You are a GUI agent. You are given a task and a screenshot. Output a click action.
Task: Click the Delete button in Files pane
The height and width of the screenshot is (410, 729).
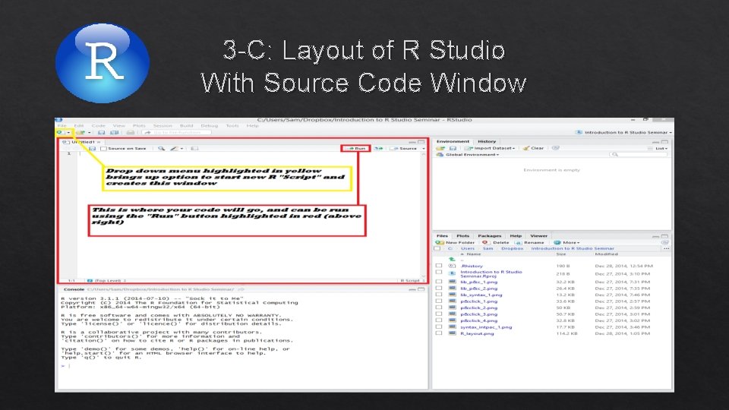(496, 242)
